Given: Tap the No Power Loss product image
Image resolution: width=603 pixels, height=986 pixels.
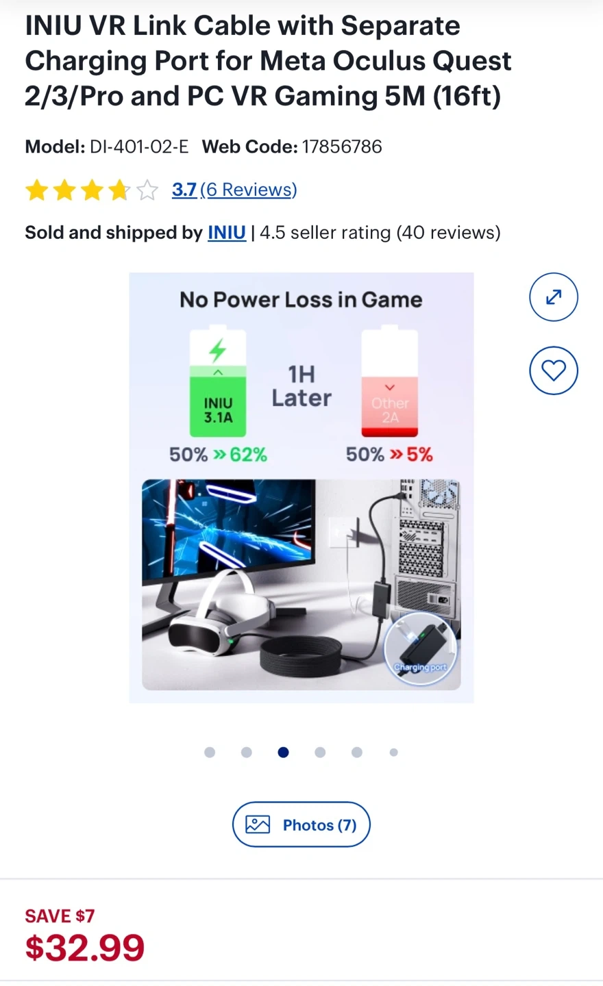Looking at the screenshot, I should click(x=301, y=488).
